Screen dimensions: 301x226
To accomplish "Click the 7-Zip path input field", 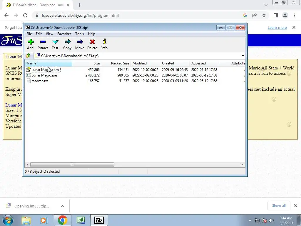I will [x=140, y=56].
